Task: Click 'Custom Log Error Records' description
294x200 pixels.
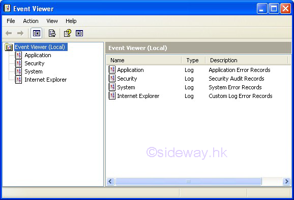Action: 241,96
